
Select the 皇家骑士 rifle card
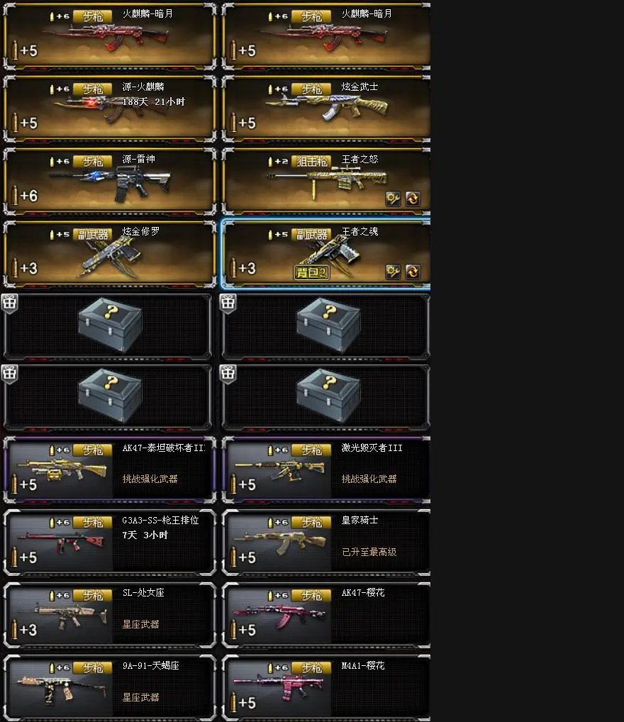[326, 543]
